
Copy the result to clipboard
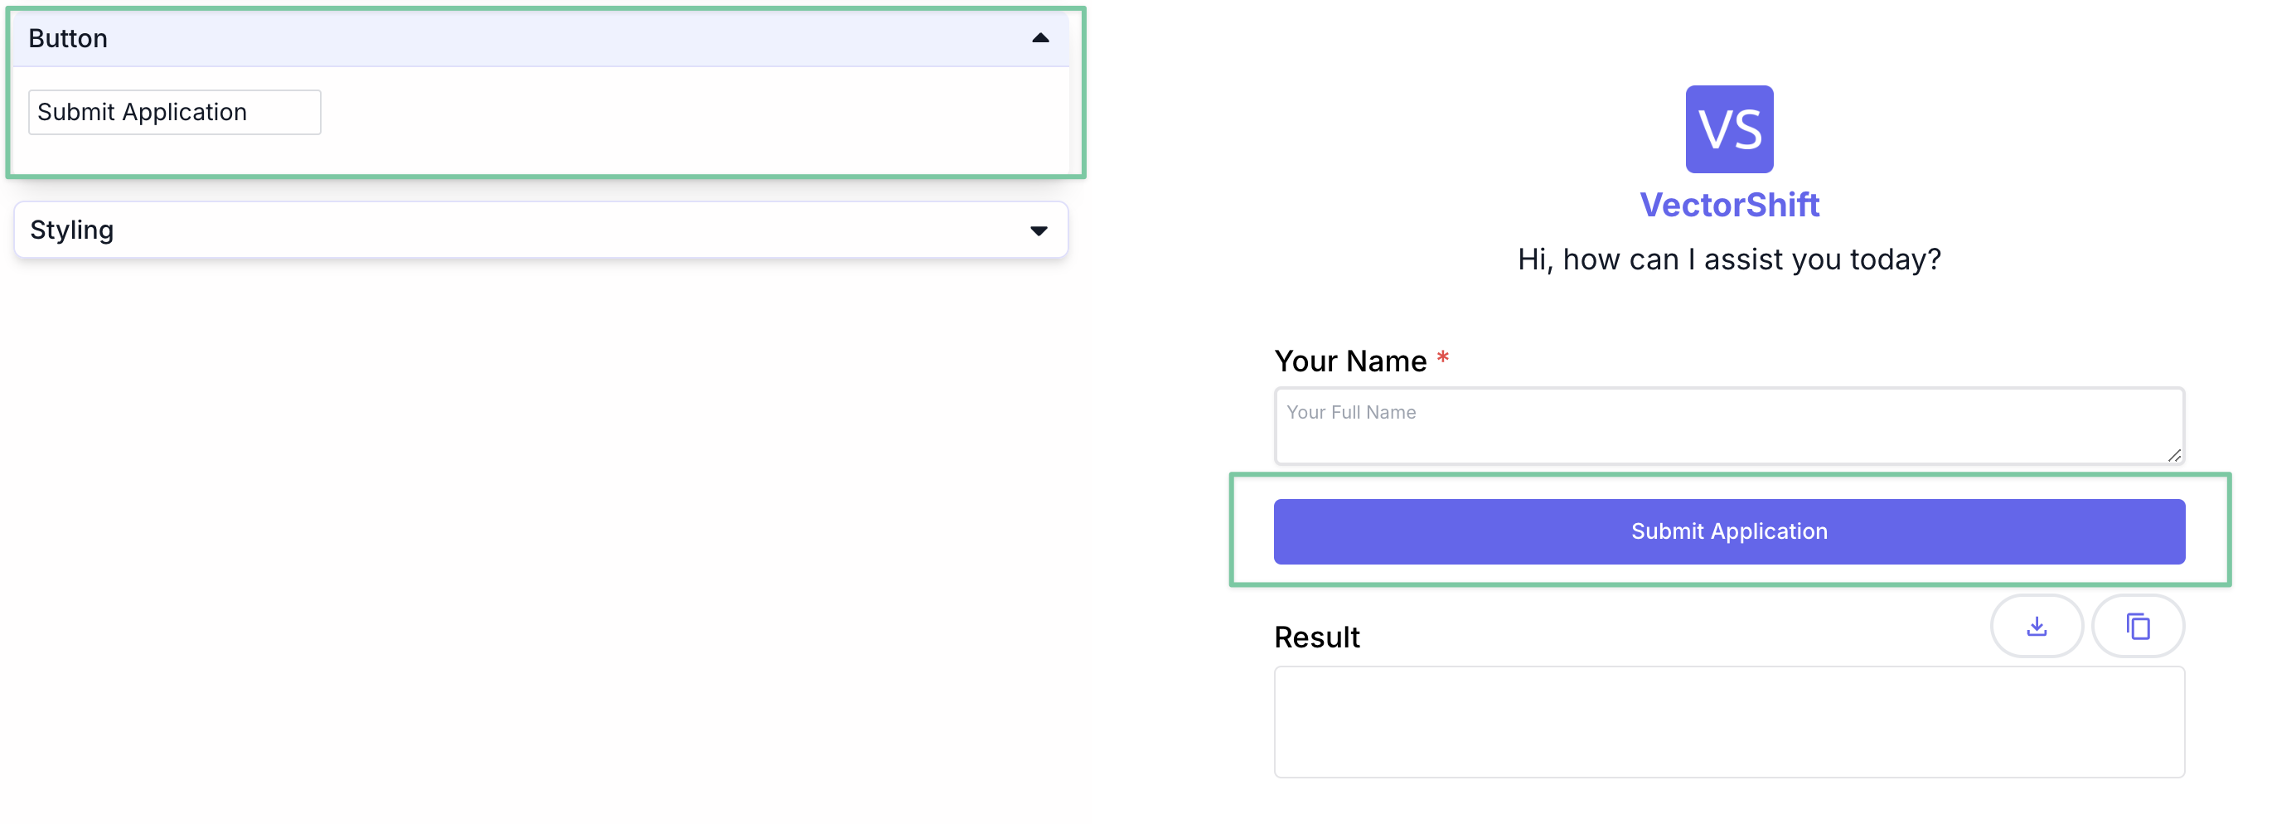(x=2137, y=626)
